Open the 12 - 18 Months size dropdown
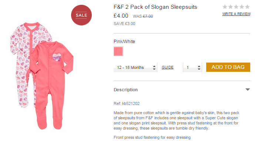Viewport: 258px width, 141px height. (135, 67)
